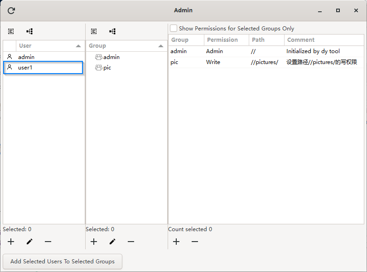This screenshot has width=367, height=272.
Task: Add a new user with plus icon
Action: click(11, 242)
